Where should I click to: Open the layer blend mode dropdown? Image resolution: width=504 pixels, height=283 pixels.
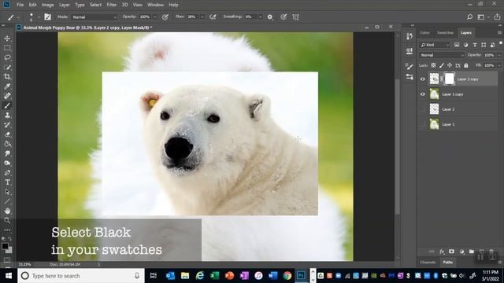[x=441, y=55]
